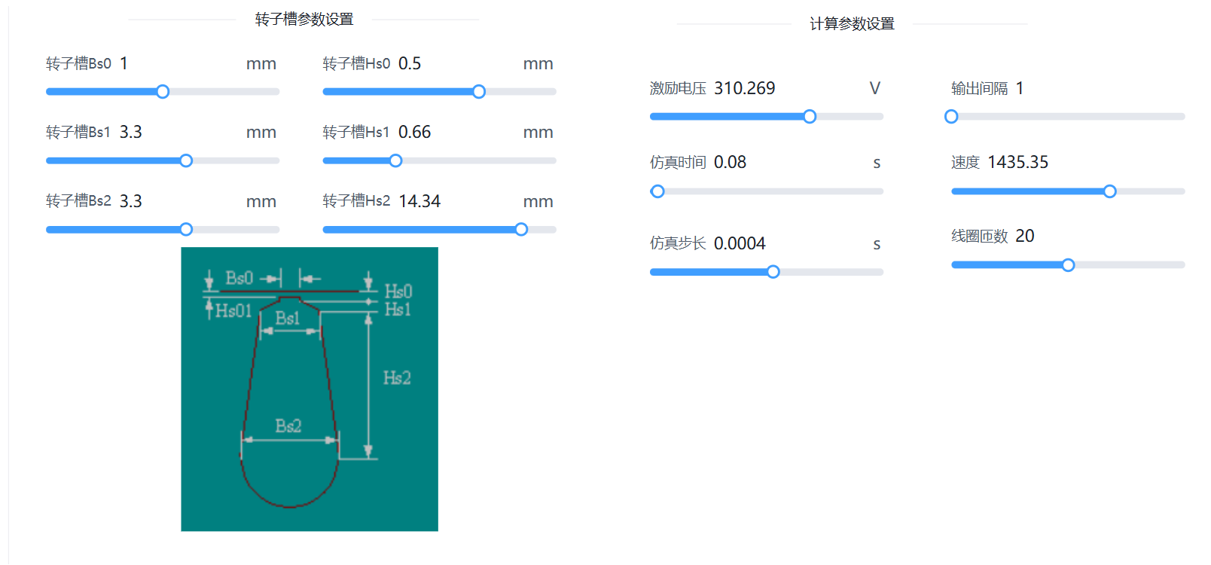This screenshot has width=1211, height=565.
Task: Click the 转子槽Bs1 value 3.3
Action: [x=131, y=133]
